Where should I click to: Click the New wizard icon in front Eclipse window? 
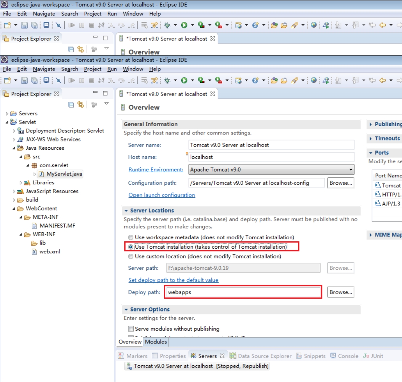click(7, 81)
